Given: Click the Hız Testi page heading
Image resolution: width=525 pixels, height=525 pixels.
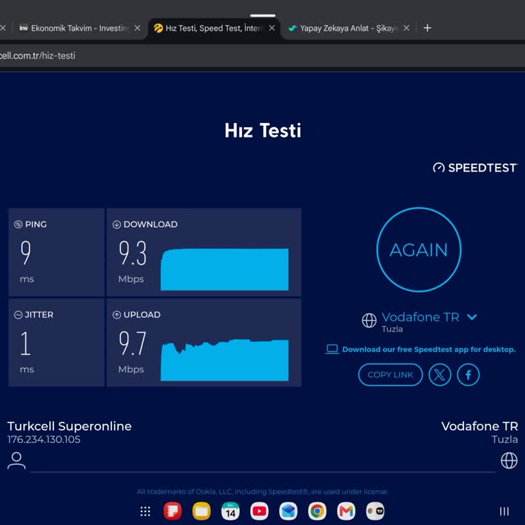Looking at the screenshot, I should click(x=262, y=131).
